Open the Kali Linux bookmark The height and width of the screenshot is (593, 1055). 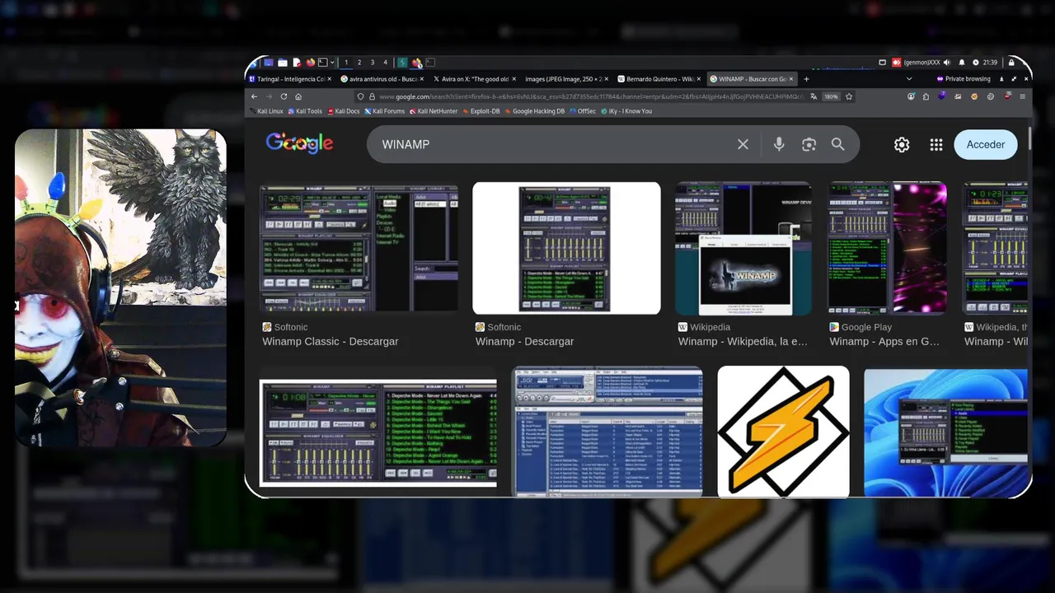[265, 111]
